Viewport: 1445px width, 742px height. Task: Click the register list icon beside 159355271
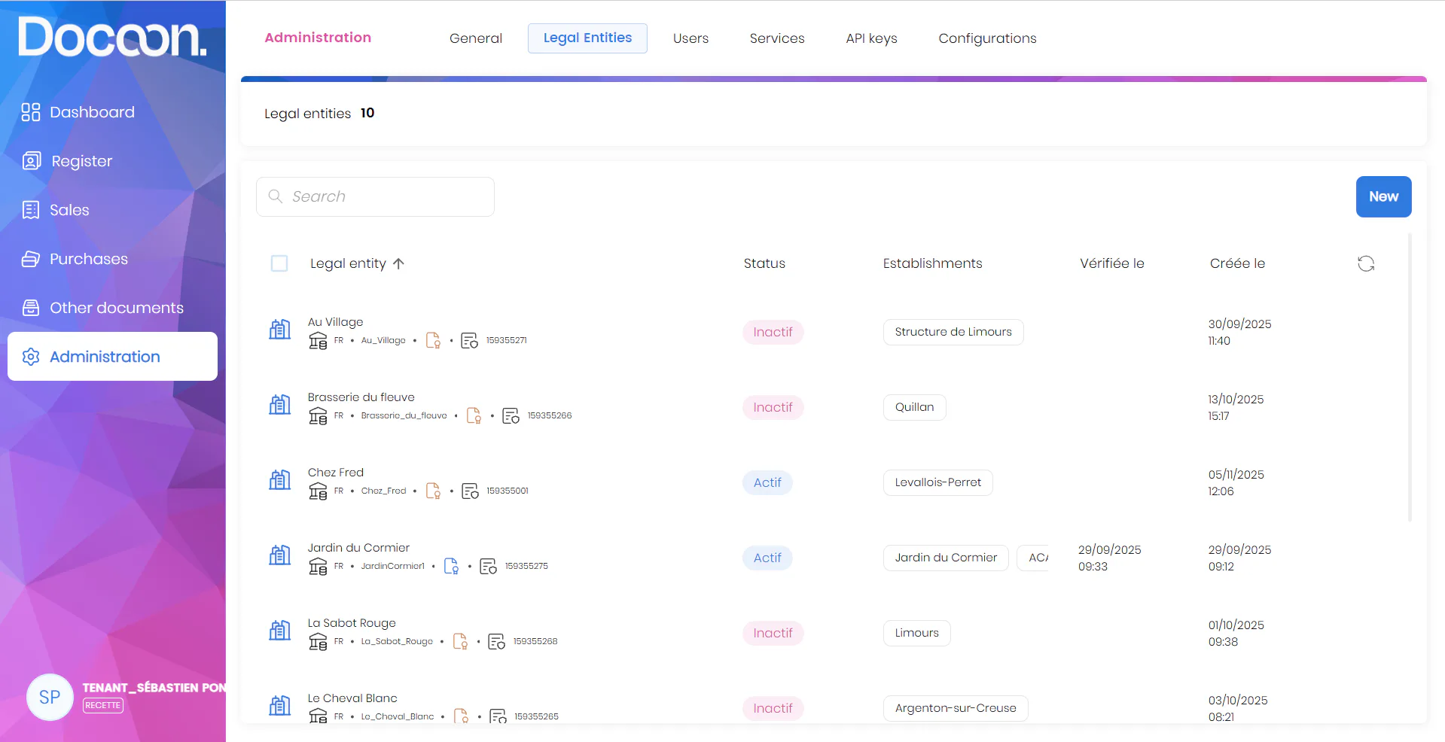(x=469, y=341)
